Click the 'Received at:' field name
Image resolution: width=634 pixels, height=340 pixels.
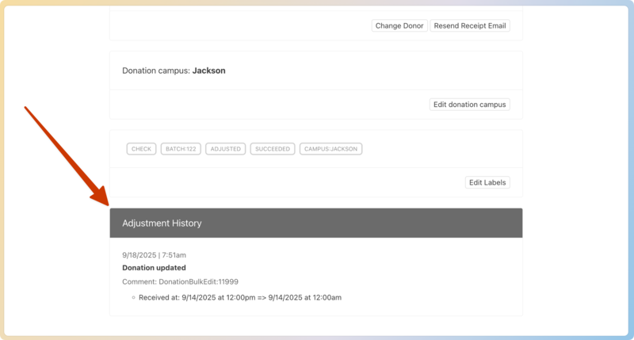[x=158, y=298]
